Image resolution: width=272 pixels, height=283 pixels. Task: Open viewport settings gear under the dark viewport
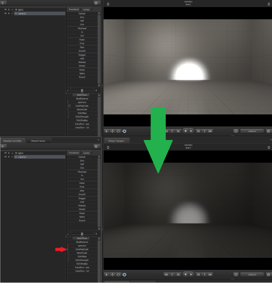268,274
